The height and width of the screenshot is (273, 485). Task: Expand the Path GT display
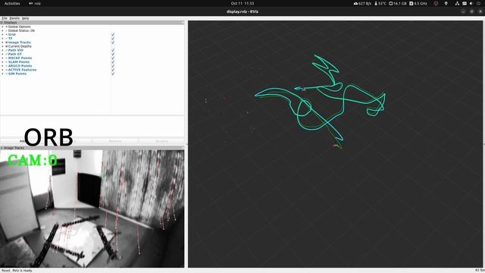tap(2, 54)
